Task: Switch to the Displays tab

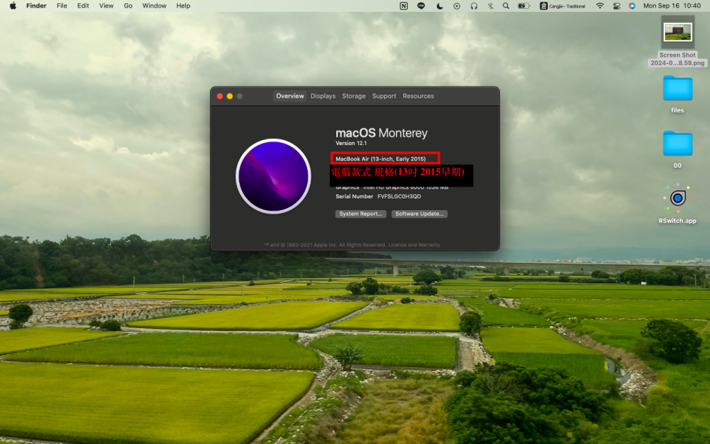Action: (x=323, y=96)
